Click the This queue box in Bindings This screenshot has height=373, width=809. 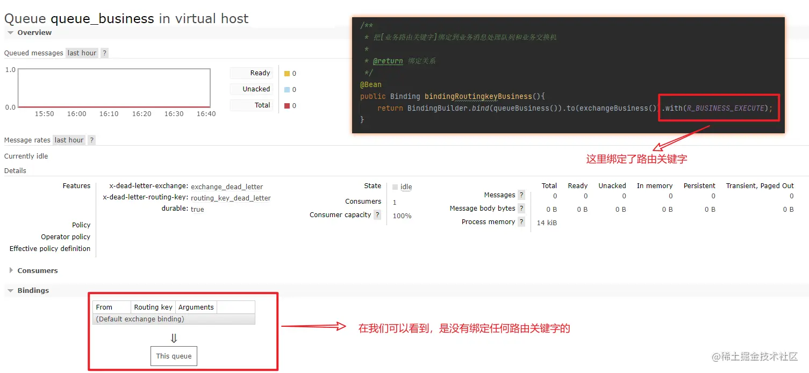(x=174, y=356)
